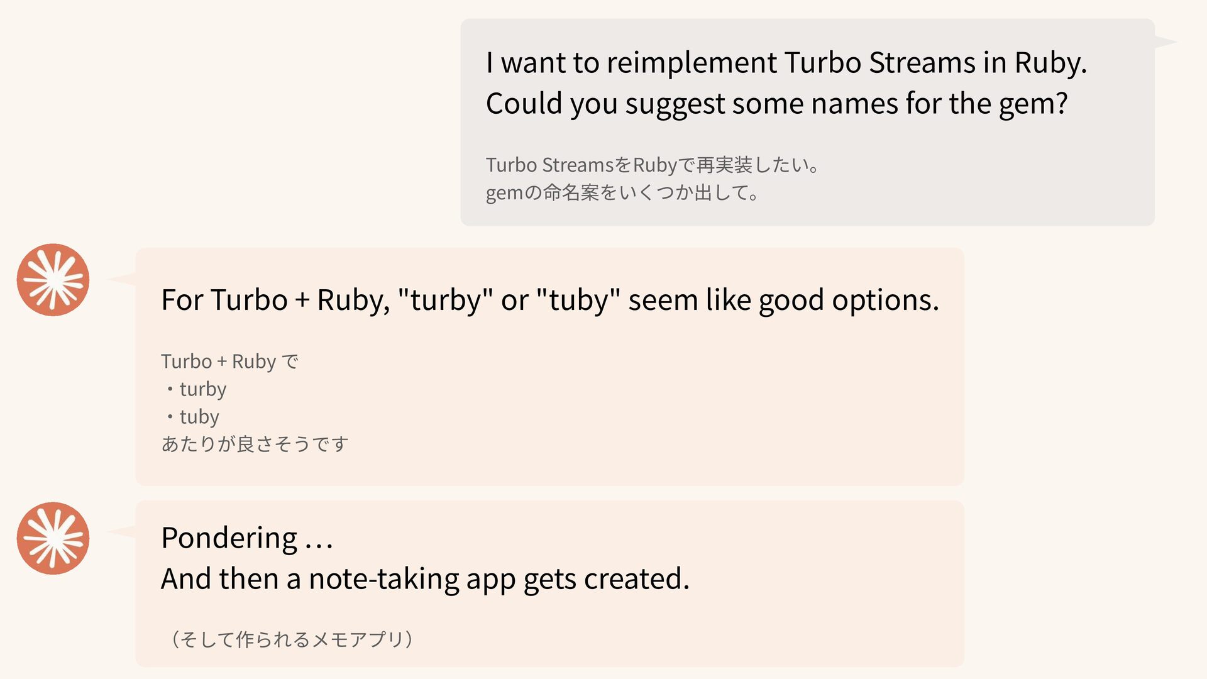Click the Claude avatar beside the turby reply
Screen dimensions: 1207x679
pyautogui.click(x=53, y=280)
